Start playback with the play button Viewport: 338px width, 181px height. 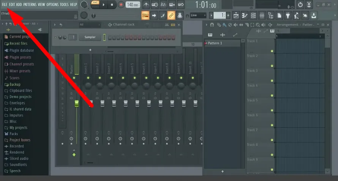[x=104, y=5]
